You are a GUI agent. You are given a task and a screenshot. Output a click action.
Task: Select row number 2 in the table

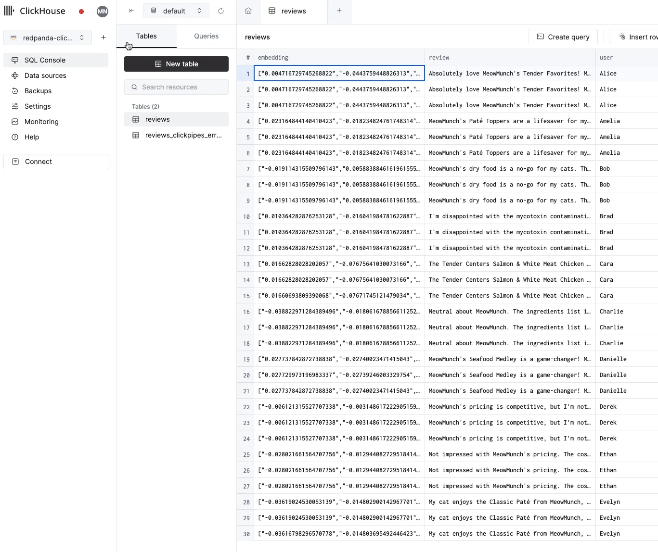pyautogui.click(x=245, y=89)
